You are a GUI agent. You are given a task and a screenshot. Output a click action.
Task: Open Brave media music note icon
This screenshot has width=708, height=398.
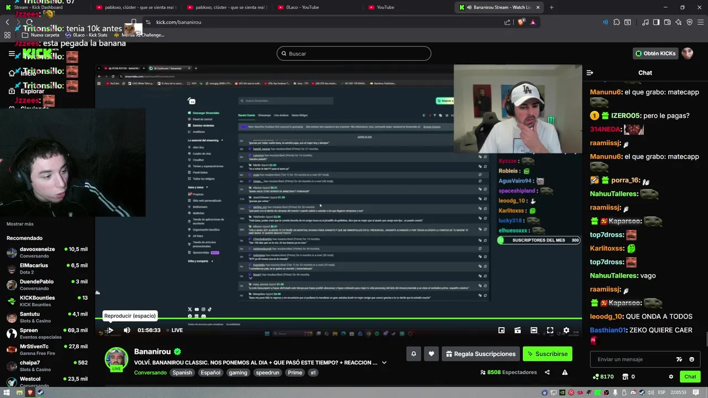[x=645, y=22]
